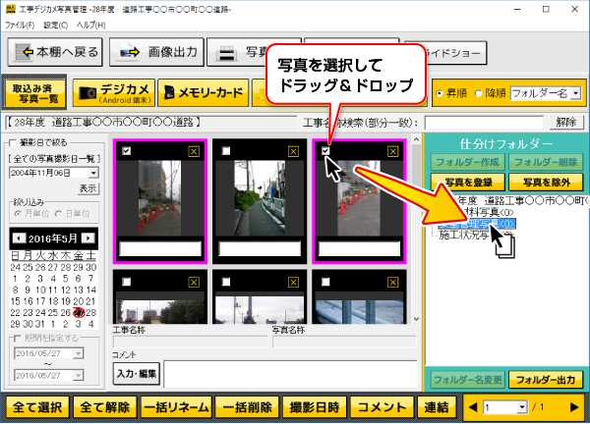Image resolution: width=590 pixels, height=424 pixels.
Task: Click 撮影日時 button
Action: point(315,407)
